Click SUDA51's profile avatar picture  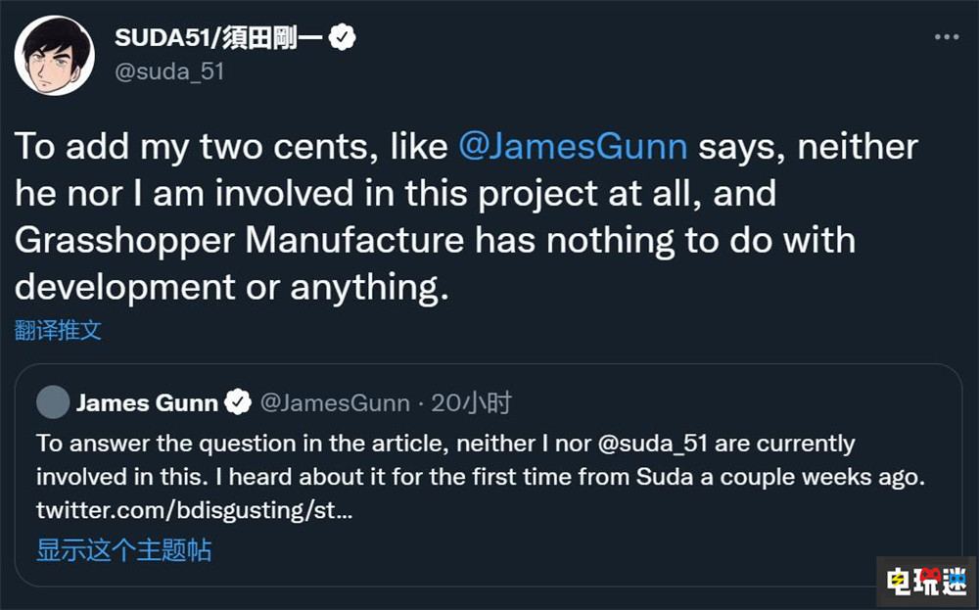pos(55,56)
